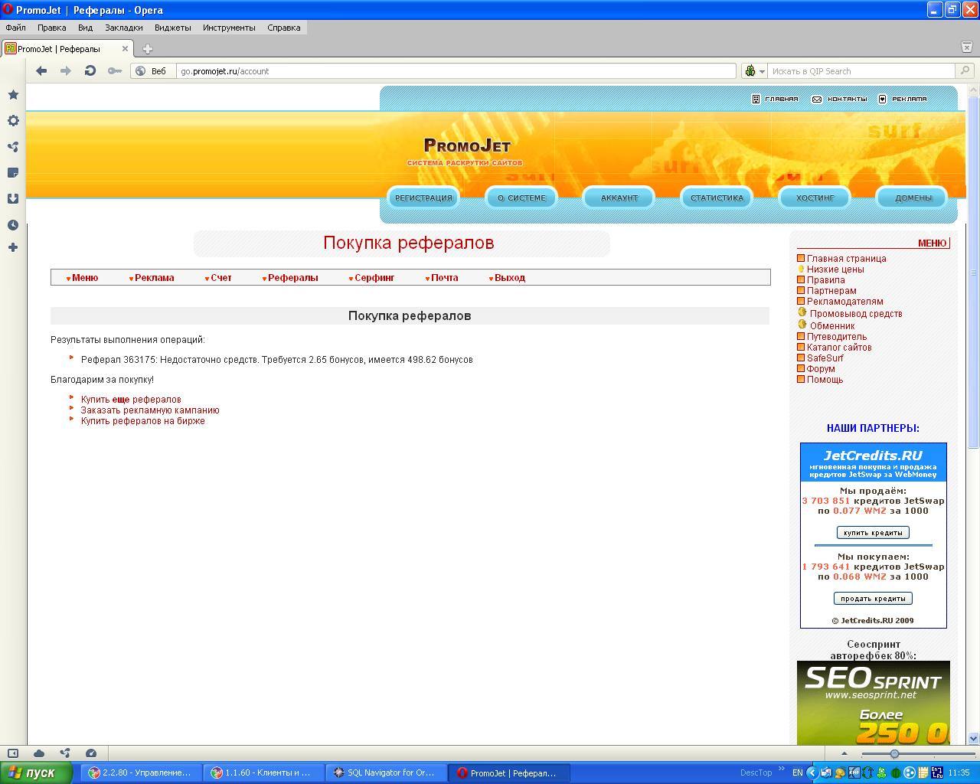The width and height of the screenshot is (980, 784).
Task: Open the Bookmarks star panel in sidebar
Action: click(13, 94)
